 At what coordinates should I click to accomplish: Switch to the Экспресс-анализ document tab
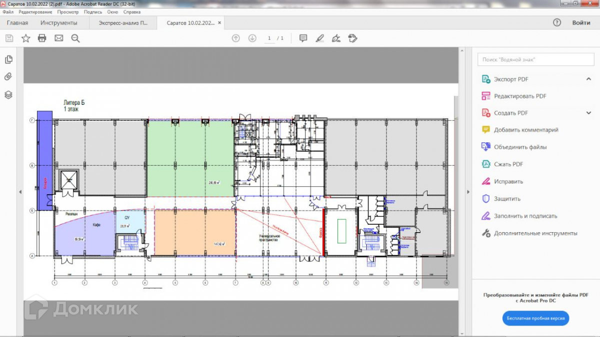[x=123, y=23]
